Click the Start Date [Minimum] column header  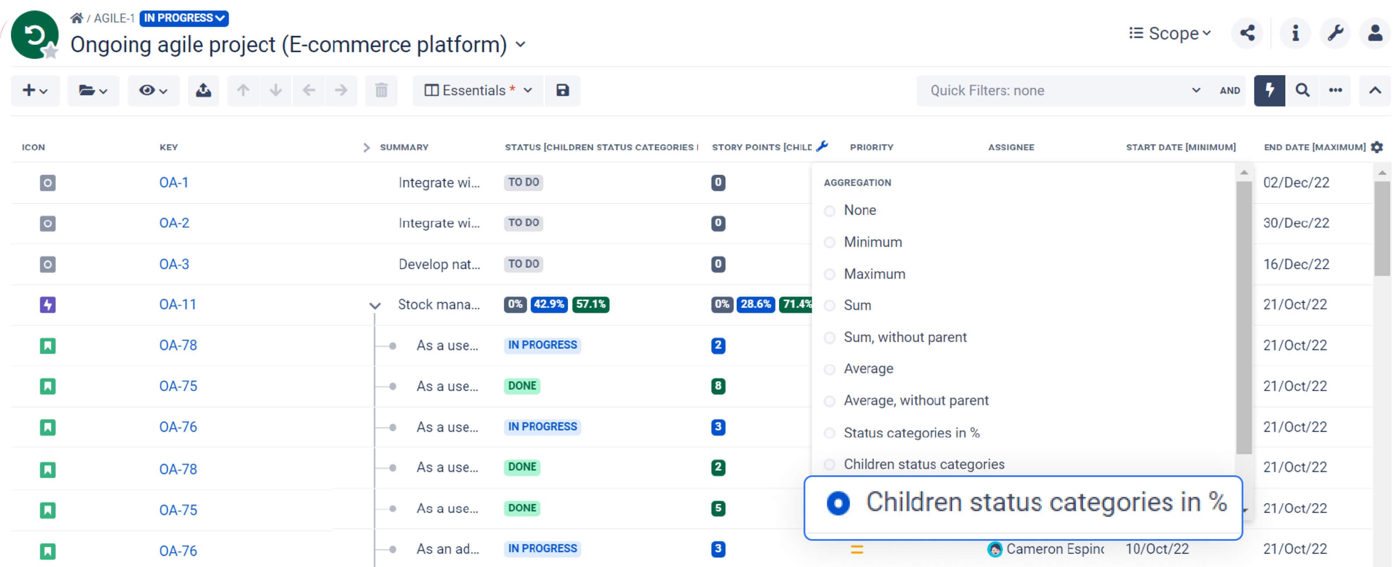(x=1181, y=148)
